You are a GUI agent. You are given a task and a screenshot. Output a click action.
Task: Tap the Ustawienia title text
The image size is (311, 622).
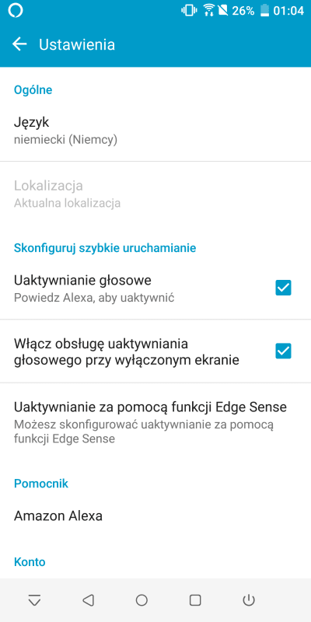[x=77, y=44]
